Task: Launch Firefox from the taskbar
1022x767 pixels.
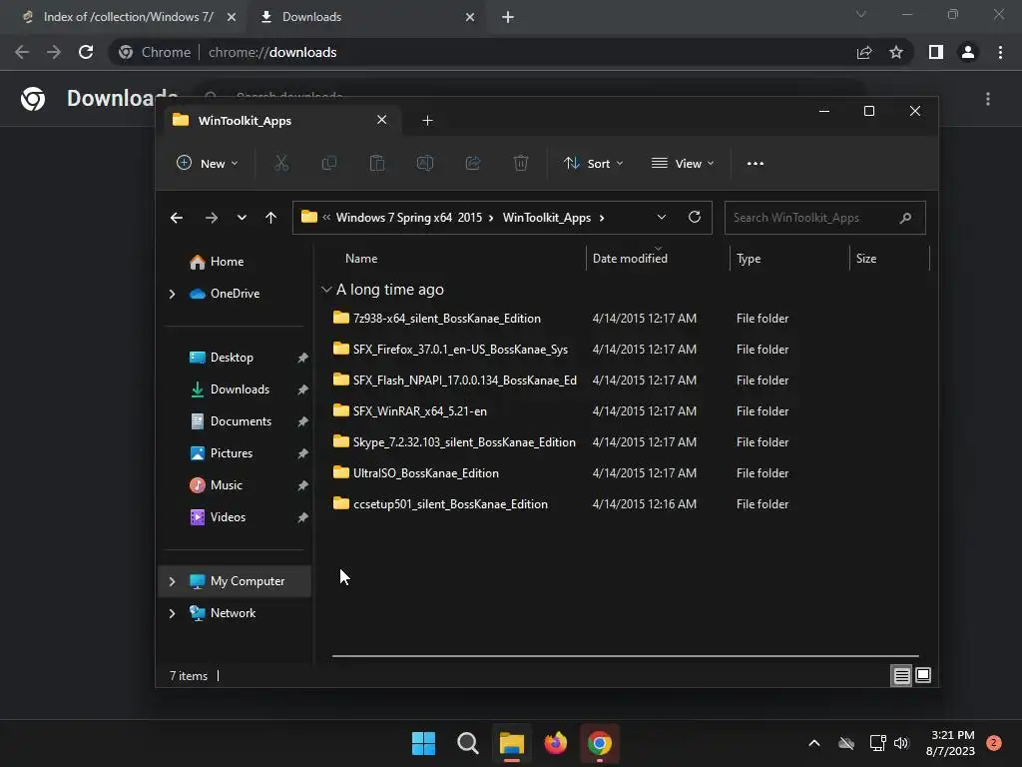Action: click(x=555, y=743)
